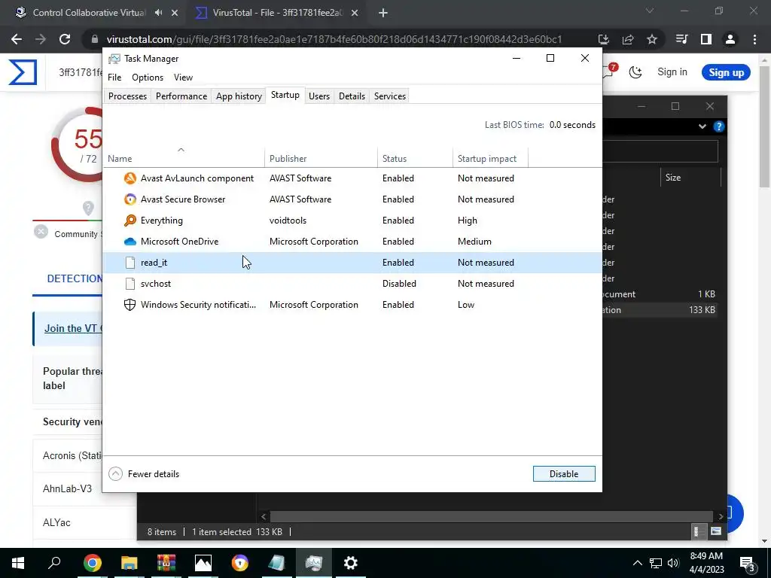
Task: Click the read_it file icon
Action: coord(130,263)
